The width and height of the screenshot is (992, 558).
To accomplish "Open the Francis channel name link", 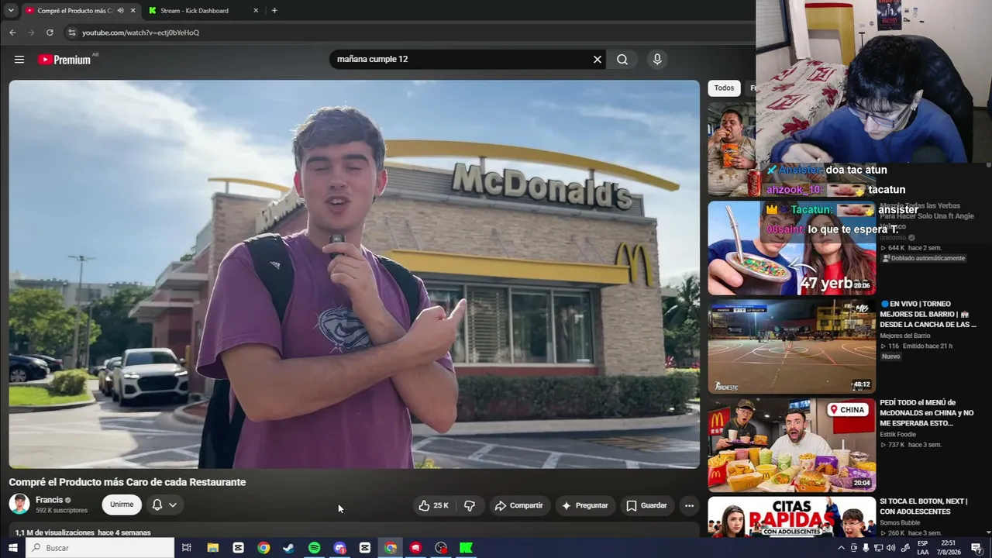I will [x=49, y=500].
